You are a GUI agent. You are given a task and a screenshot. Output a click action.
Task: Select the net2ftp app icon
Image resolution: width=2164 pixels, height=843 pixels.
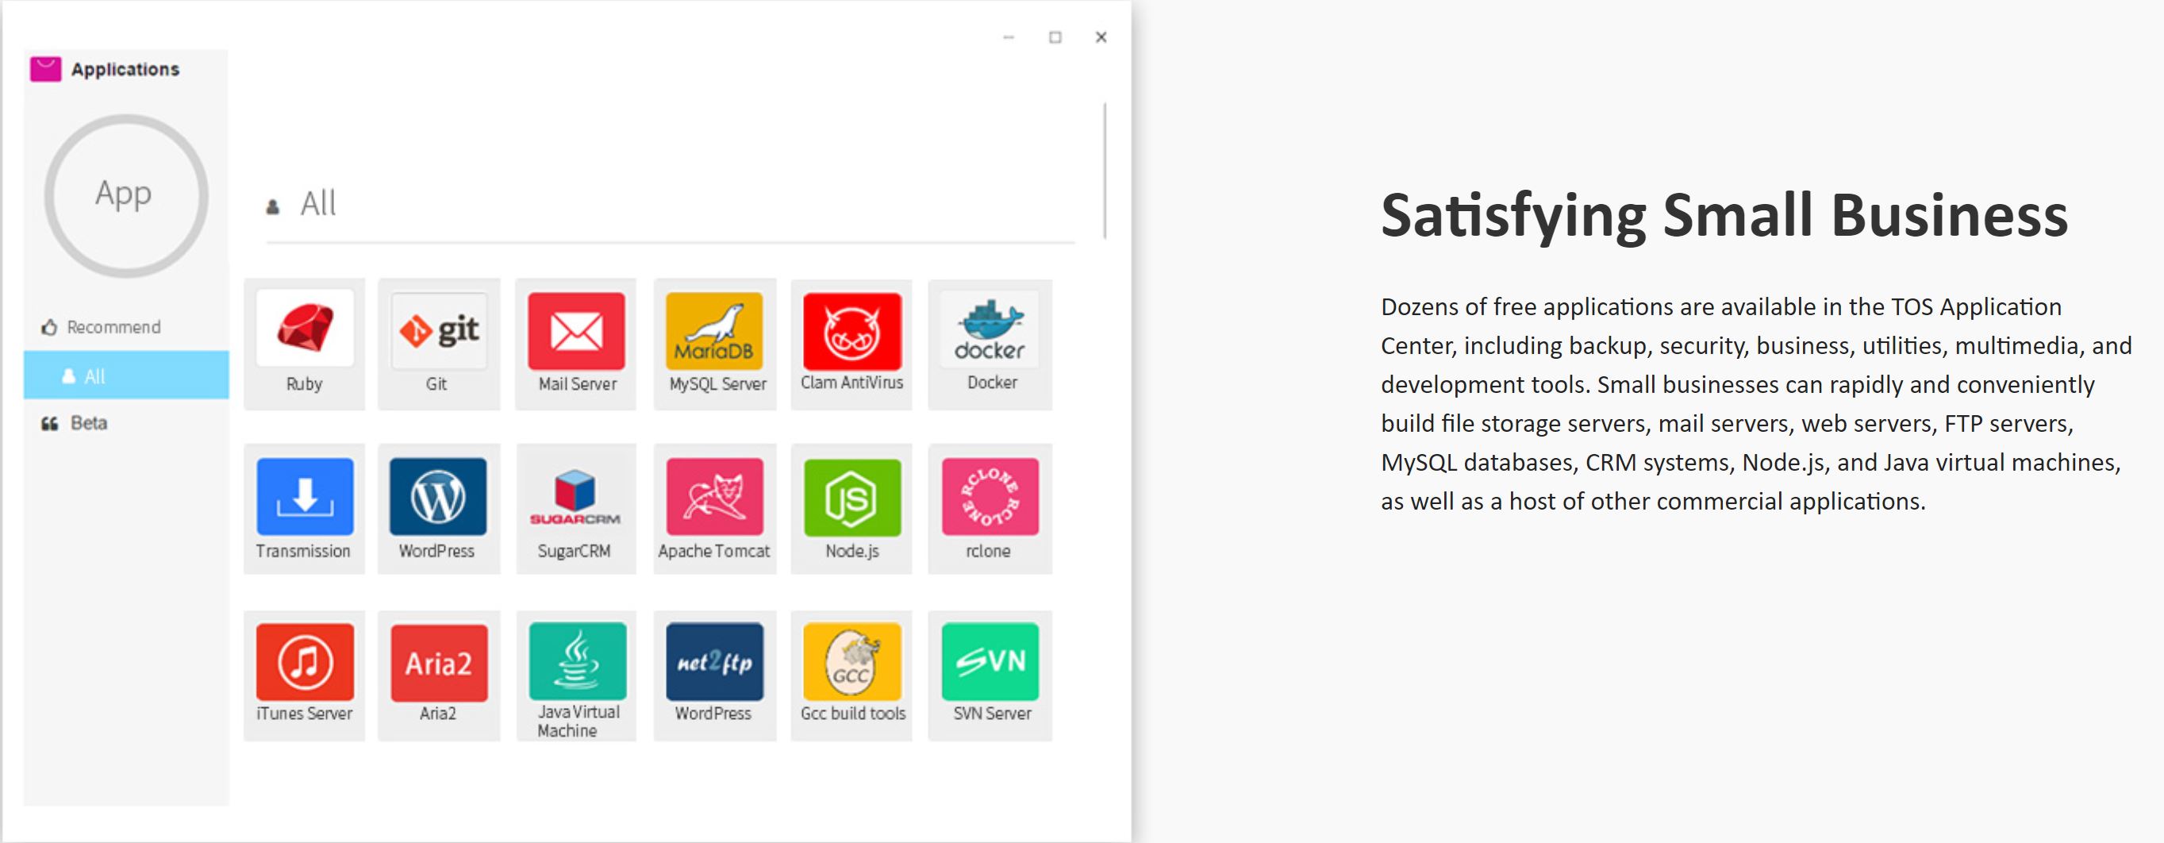click(x=714, y=662)
